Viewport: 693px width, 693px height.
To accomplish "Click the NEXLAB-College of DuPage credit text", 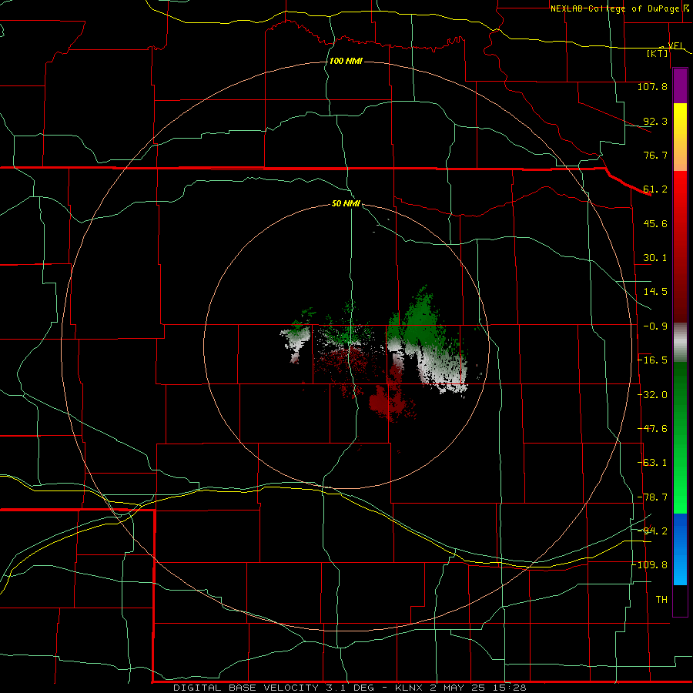I will pos(614,8).
